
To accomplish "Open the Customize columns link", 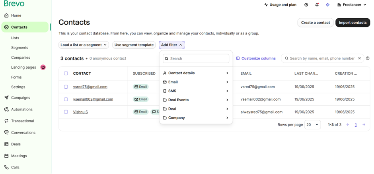I will (256, 58).
